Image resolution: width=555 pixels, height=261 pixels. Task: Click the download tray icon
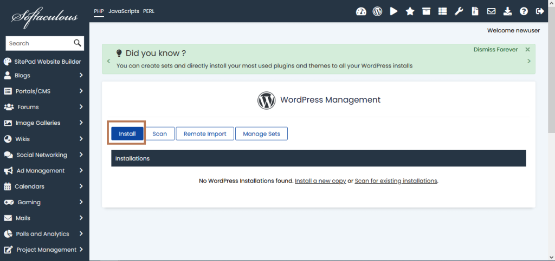click(507, 11)
